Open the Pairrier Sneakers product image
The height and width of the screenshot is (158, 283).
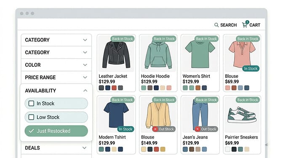coord(242,115)
